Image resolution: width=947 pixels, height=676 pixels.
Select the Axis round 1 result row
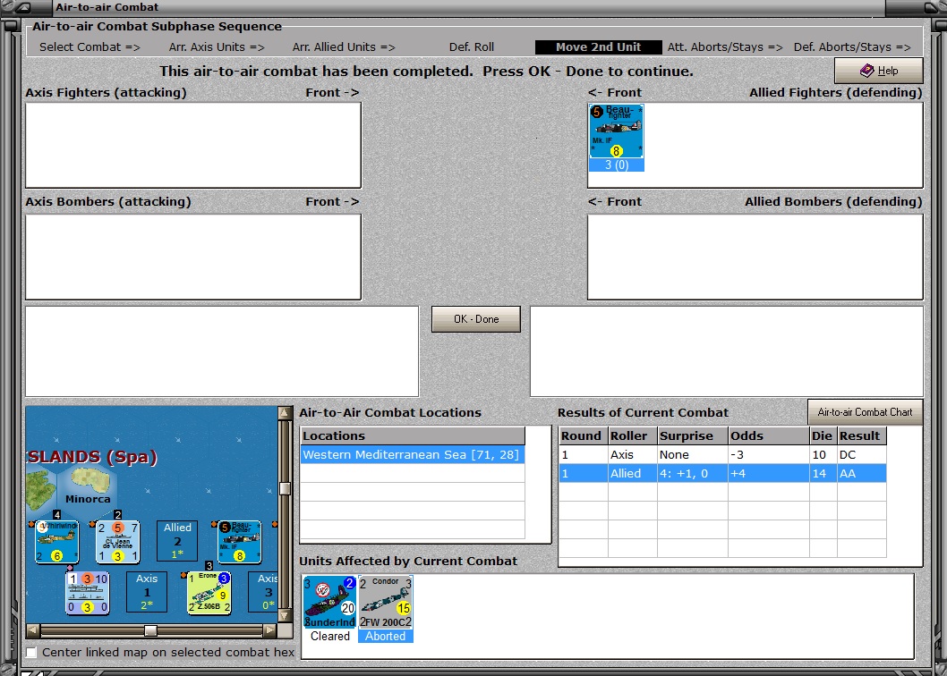(722, 454)
